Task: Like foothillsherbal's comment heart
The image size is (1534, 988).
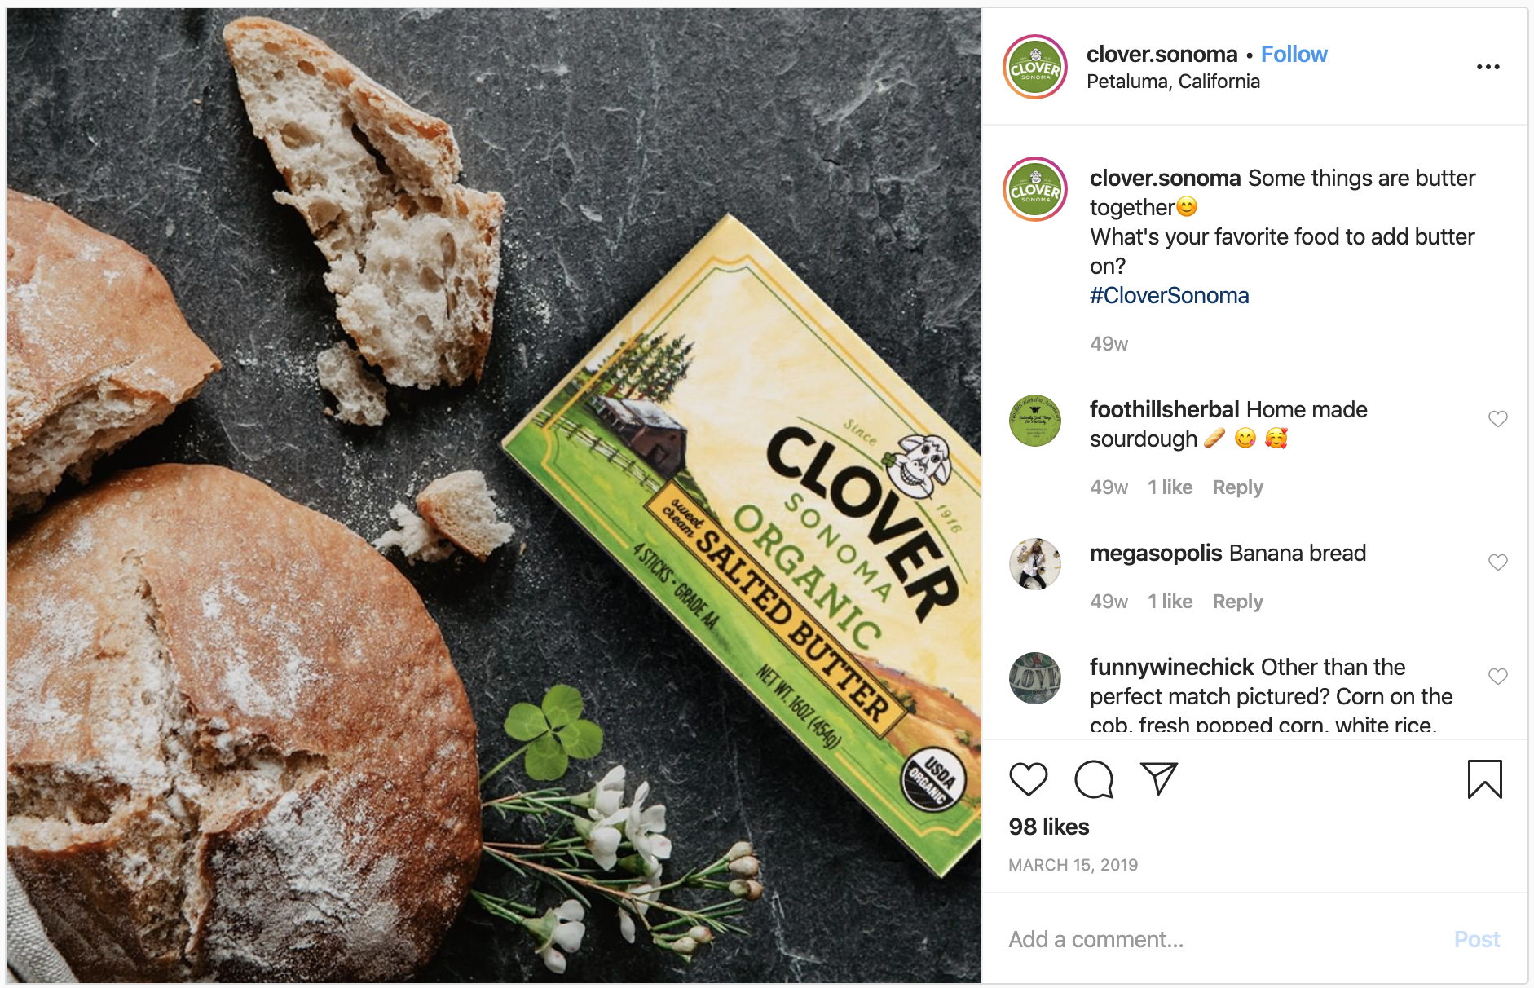Action: point(1497,419)
